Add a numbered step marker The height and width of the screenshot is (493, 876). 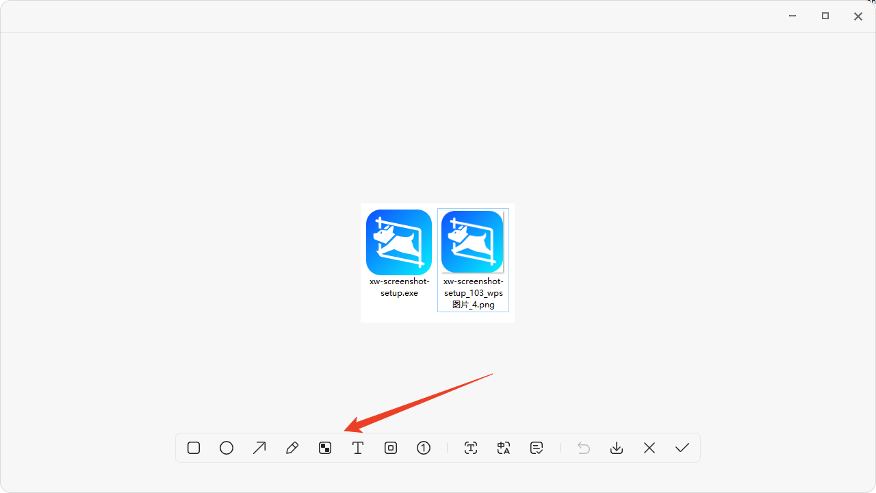(x=424, y=448)
